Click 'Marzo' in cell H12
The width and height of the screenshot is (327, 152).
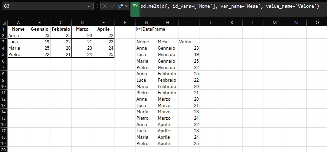164,99
